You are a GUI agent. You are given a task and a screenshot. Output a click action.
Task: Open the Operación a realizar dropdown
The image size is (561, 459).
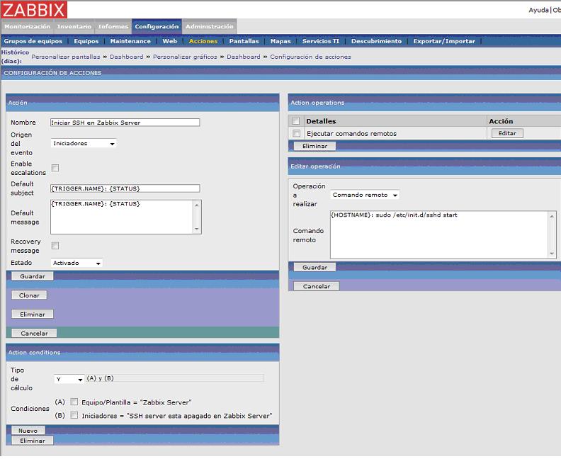point(365,195)
